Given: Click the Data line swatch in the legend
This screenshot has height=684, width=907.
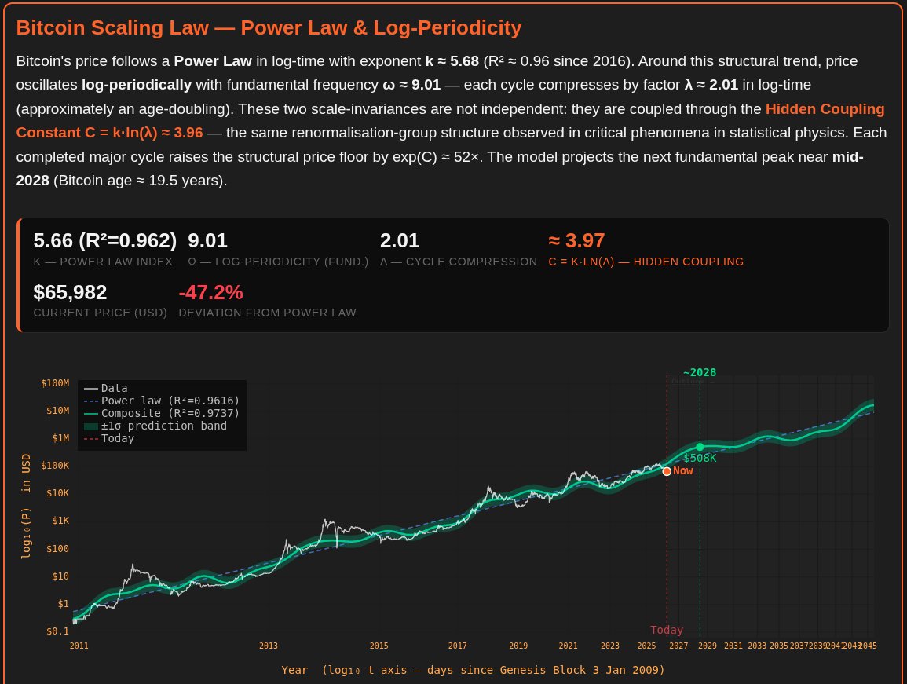Looking at the screenshot, I should [91, 388].
